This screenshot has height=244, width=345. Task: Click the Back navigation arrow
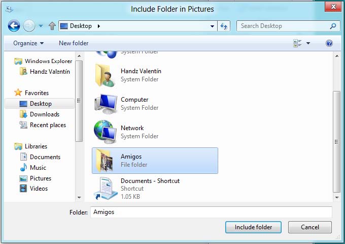[x=14, y=25]
